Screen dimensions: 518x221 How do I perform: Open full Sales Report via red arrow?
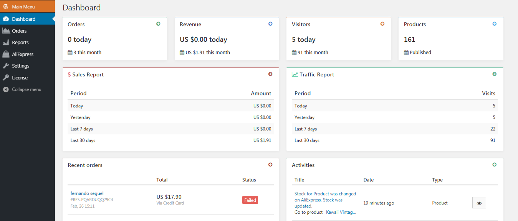pyautogui.click(x=270, y=74)
